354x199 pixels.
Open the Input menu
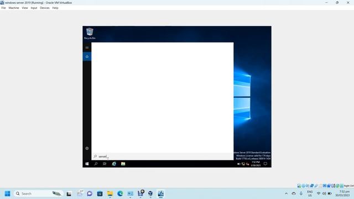click(34, 8)
